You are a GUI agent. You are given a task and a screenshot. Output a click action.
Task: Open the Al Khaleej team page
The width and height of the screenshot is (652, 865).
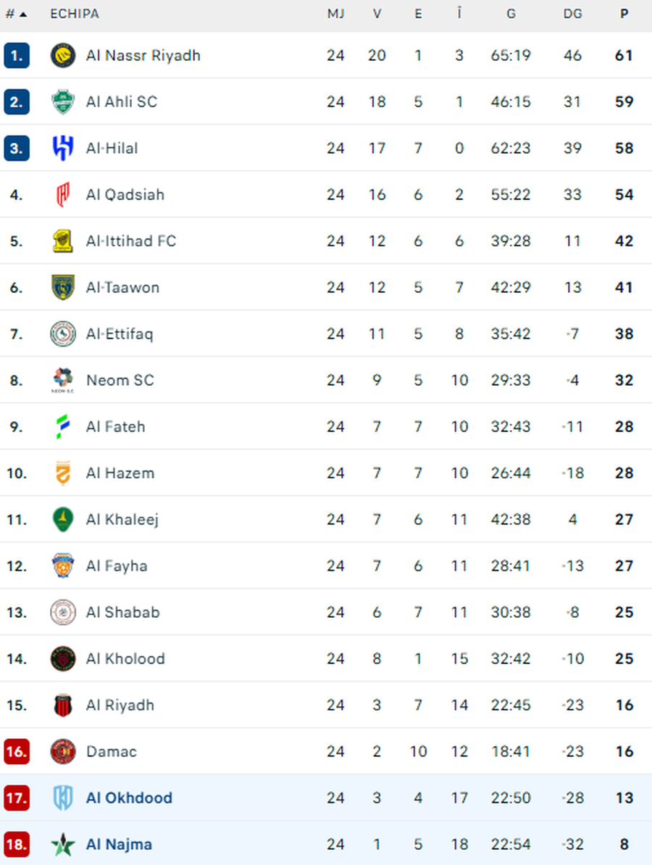[122, 520]
